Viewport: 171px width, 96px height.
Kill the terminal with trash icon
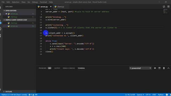164,68
